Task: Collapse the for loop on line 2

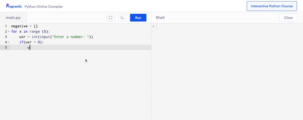Action: click(9, 31)
